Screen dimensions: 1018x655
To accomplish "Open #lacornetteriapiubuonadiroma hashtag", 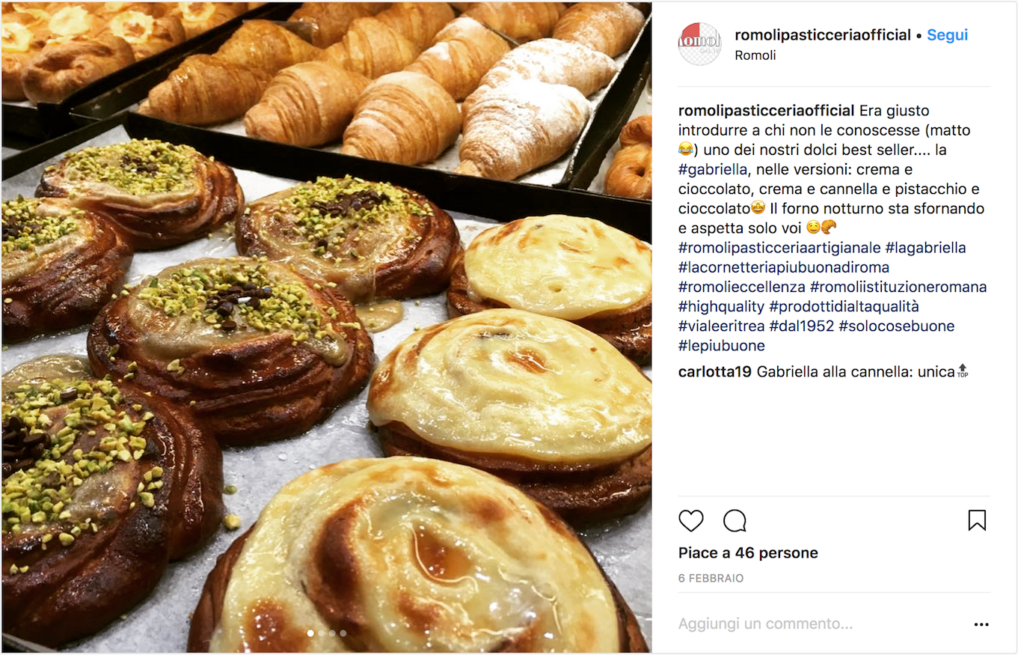I will coord(783,267).
